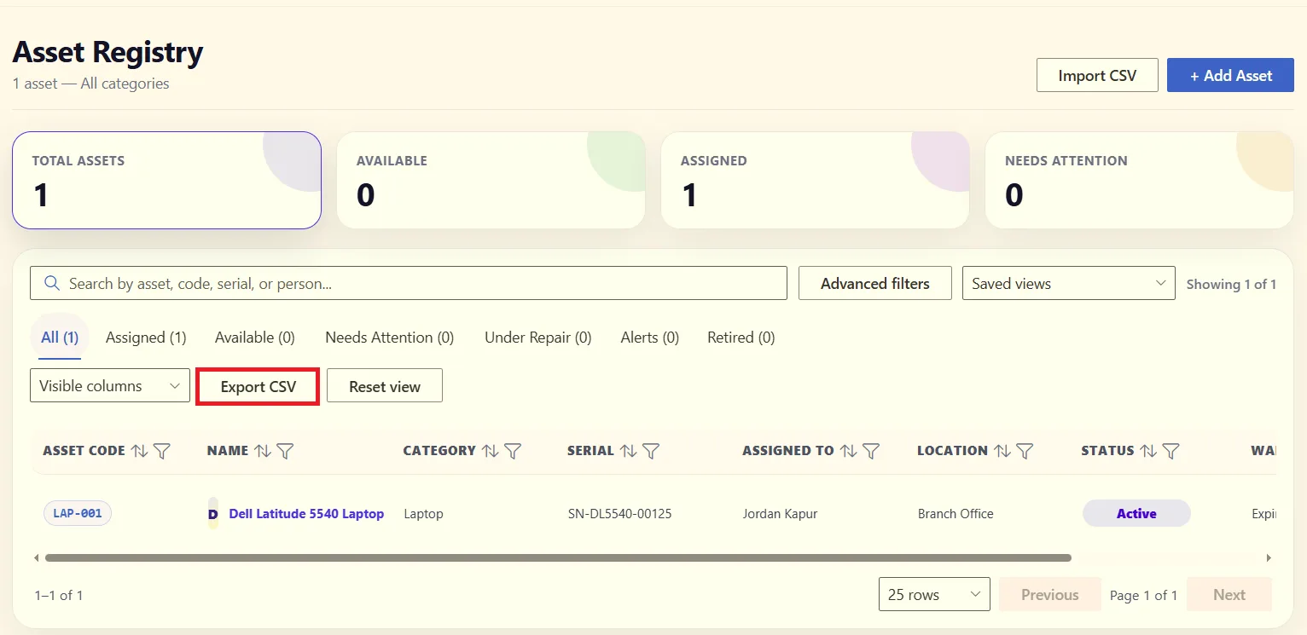Click the Asset Registry heading

[107, 52]
